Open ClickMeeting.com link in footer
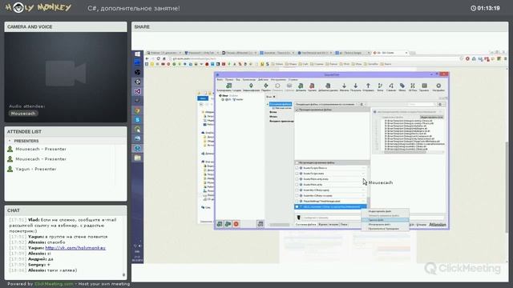The image size is (513, 288). coord(54,284)
